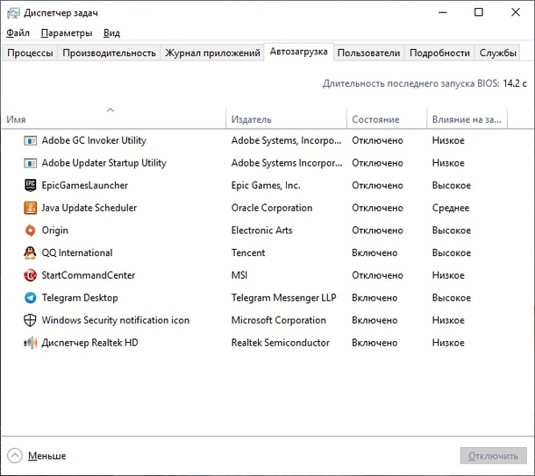Click the Меньше link text
This screenshot has height=476, width=535.
(x=47, y=456)
